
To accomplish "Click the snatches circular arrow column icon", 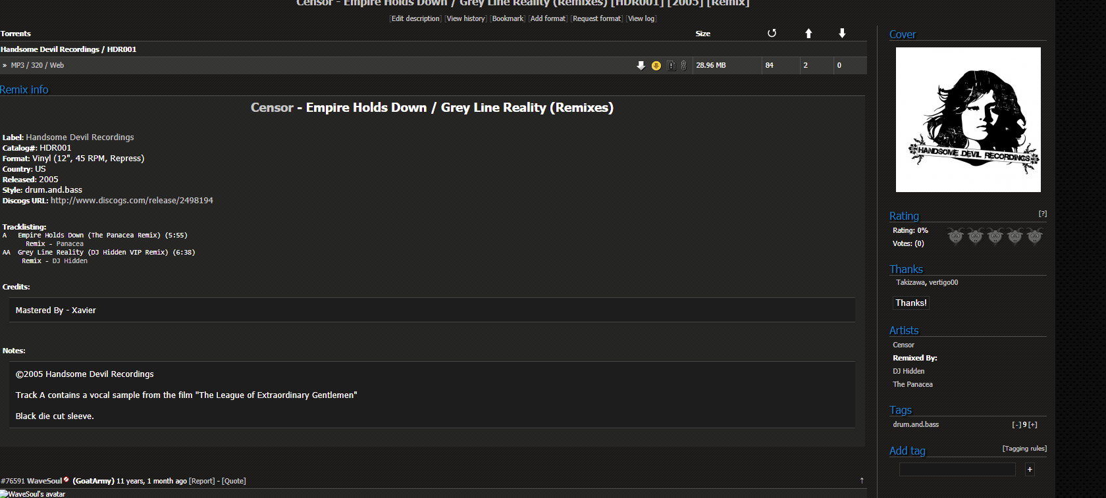I will (x=772, y=33).
